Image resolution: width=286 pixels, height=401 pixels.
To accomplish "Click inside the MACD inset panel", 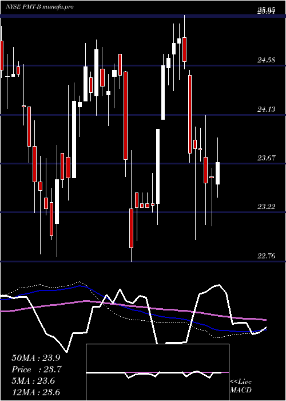I will (157, 372).
